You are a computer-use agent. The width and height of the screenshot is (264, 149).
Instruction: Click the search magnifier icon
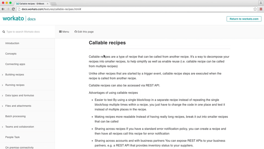pyautogui.click(x=4, y=32)
